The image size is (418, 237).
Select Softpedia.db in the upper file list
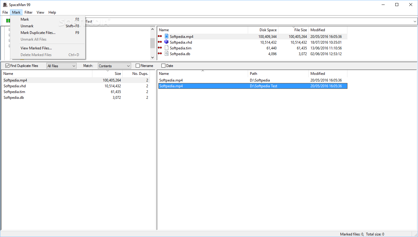[180, 54]
